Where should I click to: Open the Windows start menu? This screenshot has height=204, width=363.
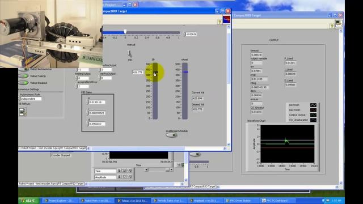tap(29, 201)
